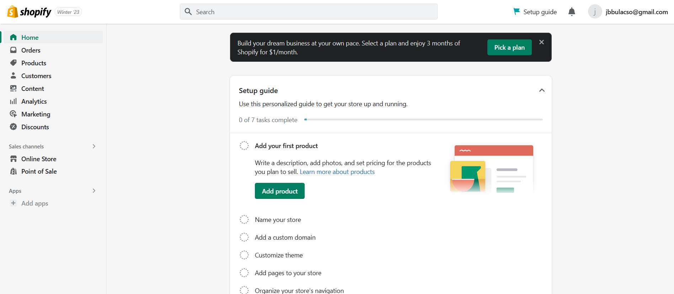
Task: Click the Setup guide flag icon
Action: click(517, 12)
